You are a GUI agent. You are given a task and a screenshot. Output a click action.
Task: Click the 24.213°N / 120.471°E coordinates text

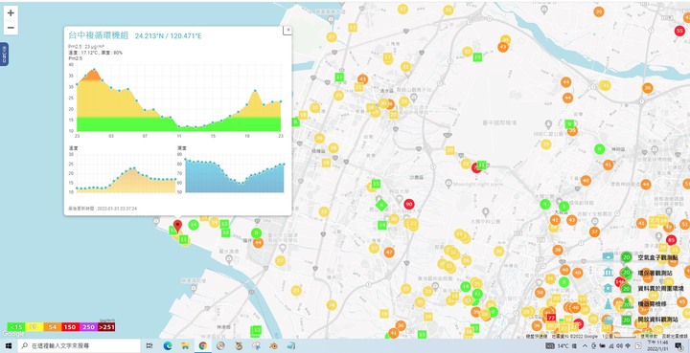click(168, 36)
